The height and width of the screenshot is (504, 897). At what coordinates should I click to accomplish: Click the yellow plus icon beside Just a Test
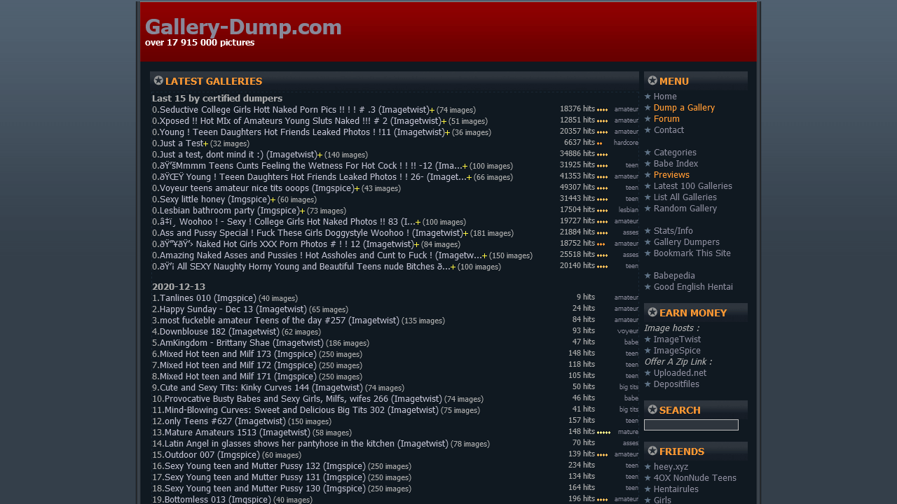tap(205, 143)
